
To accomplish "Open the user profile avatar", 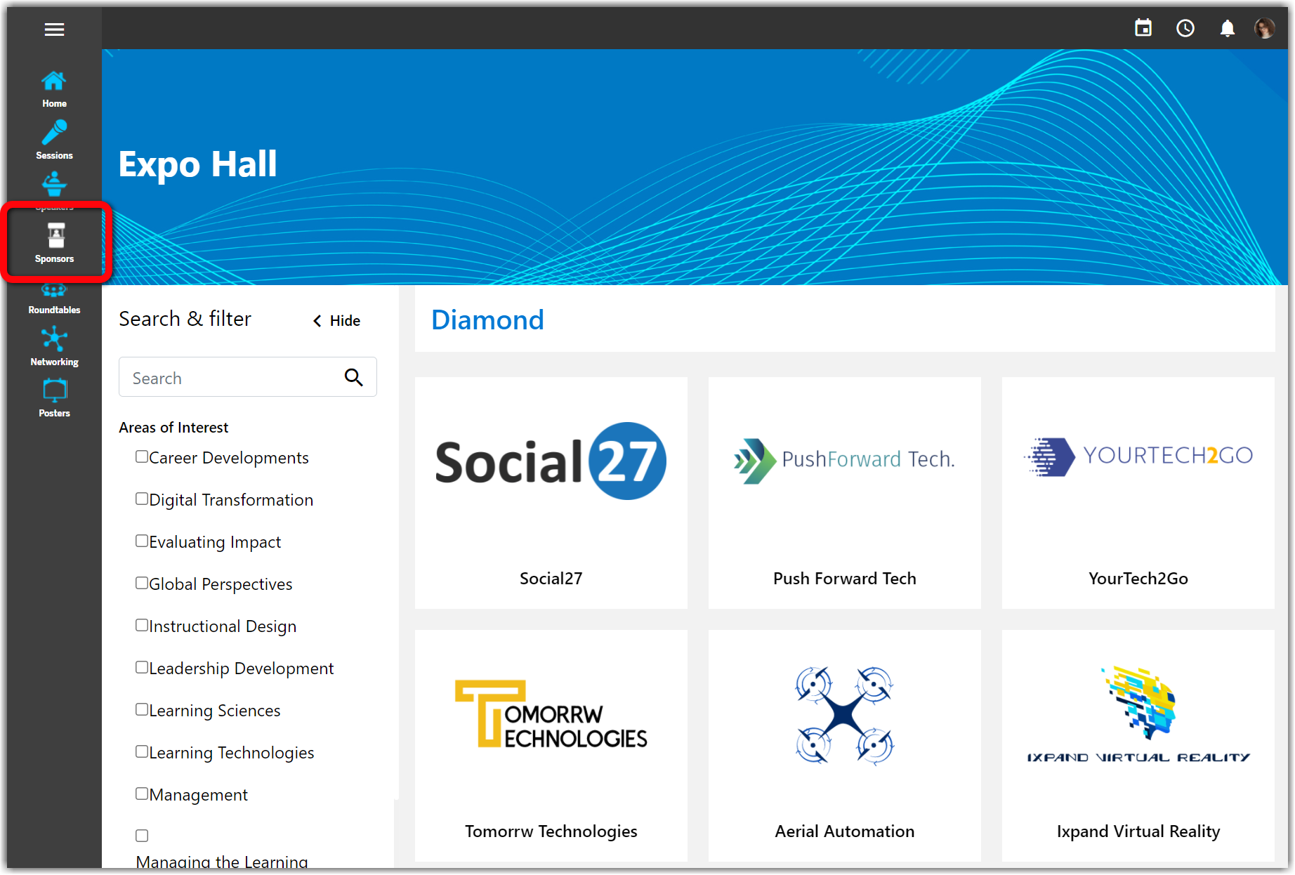I will click(1264, 28).
